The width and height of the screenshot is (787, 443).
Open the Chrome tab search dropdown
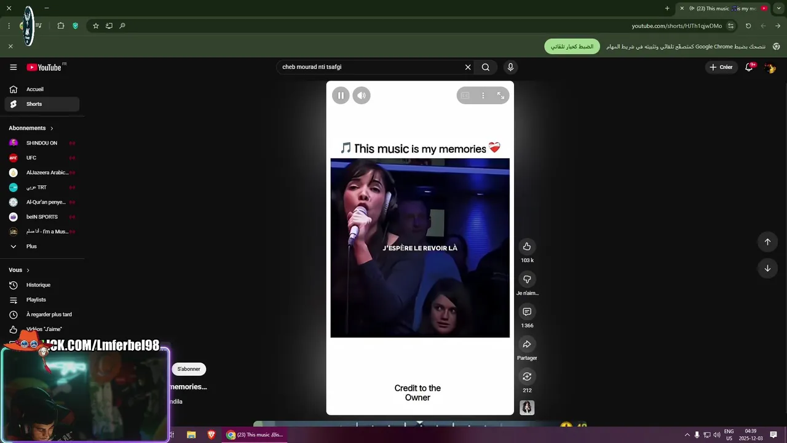click(778, 9)
